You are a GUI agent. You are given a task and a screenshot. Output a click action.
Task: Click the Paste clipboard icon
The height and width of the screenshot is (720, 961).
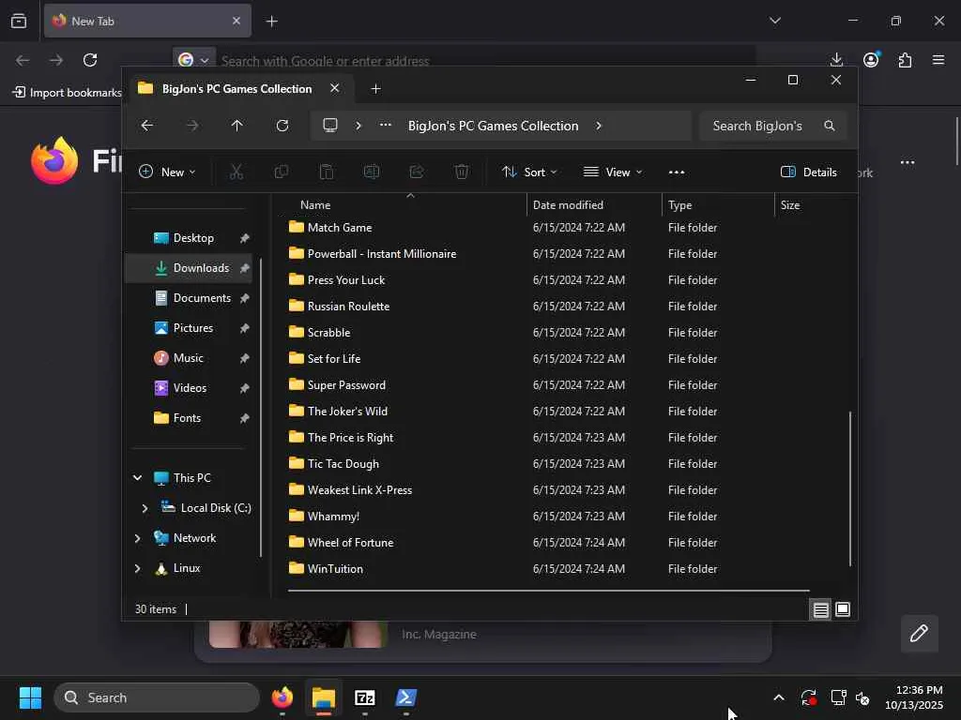click(x=327, y=172)
